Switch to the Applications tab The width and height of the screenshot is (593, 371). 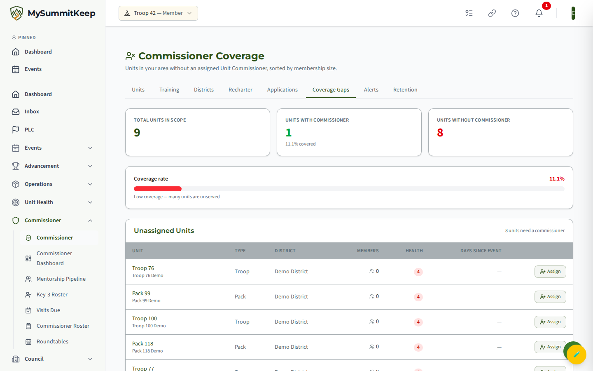point(282,90)
